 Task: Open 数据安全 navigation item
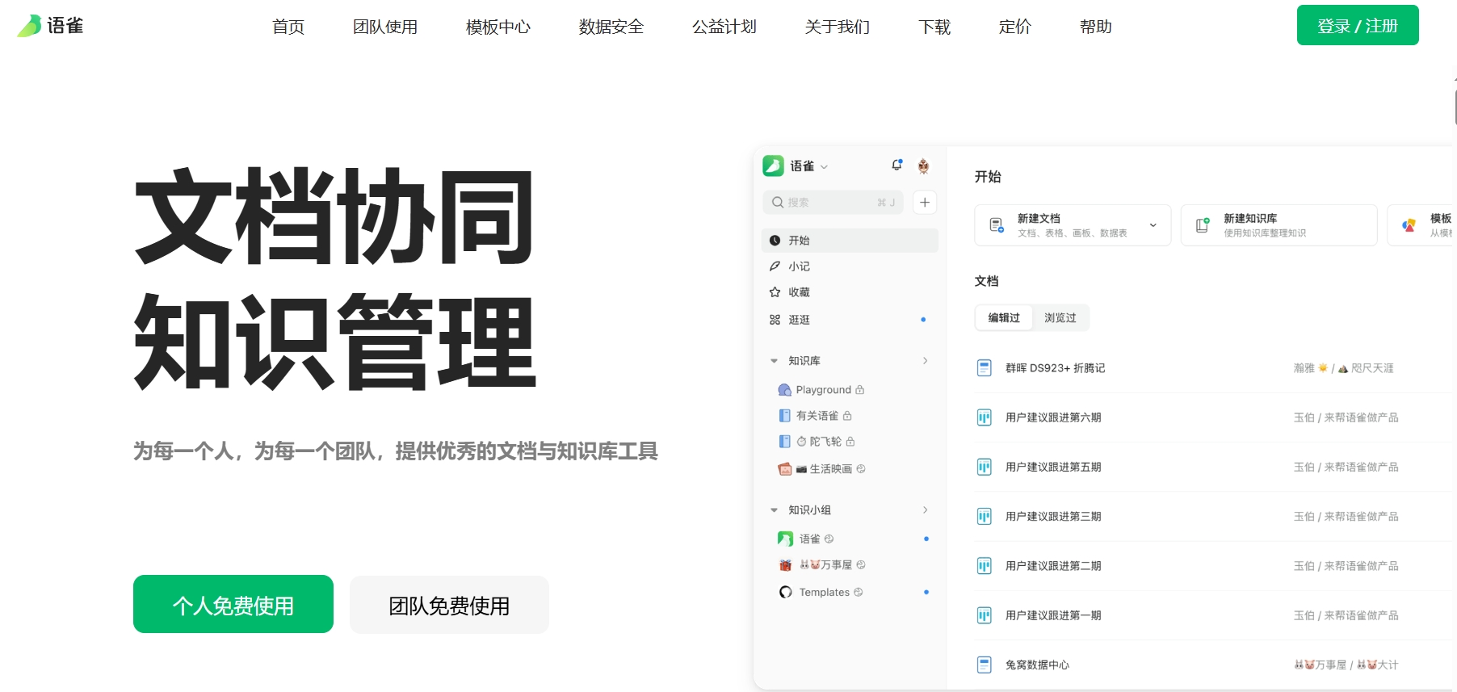(611, 27)
